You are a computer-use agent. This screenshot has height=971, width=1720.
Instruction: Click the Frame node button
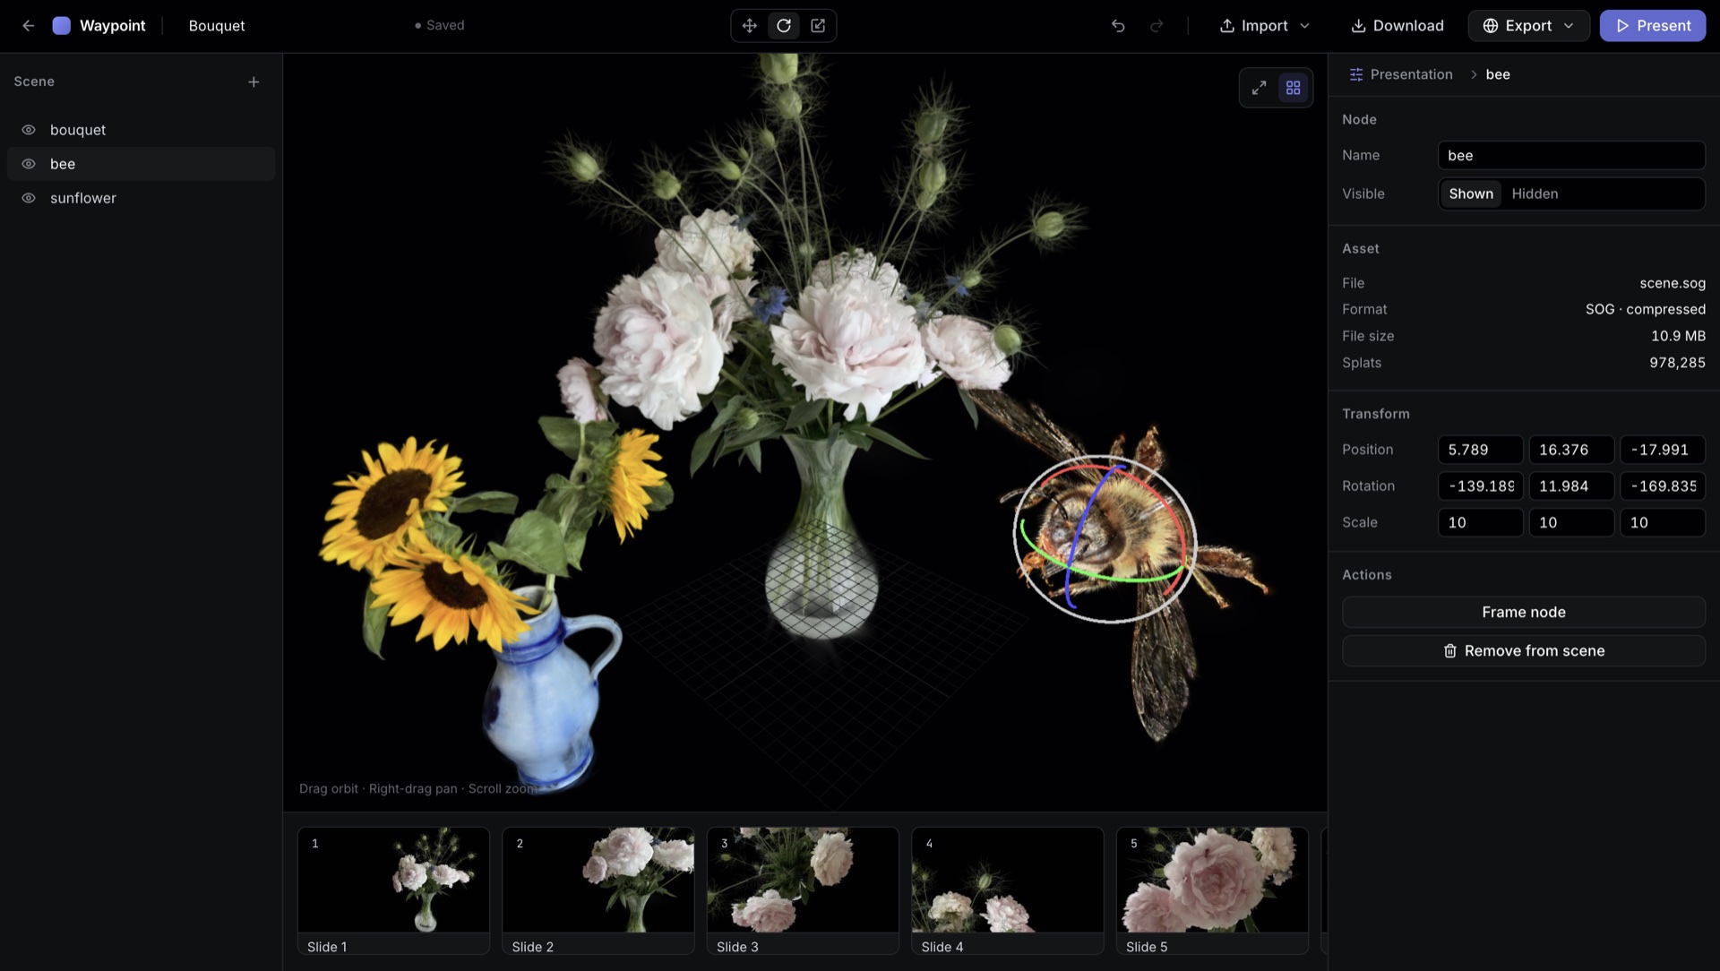pyautogui.click(x=1523, y=612)
